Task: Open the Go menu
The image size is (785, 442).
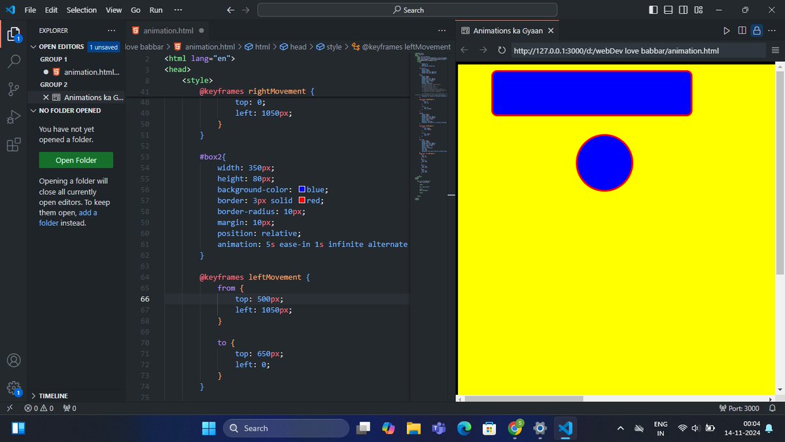Action: [135, 10]
